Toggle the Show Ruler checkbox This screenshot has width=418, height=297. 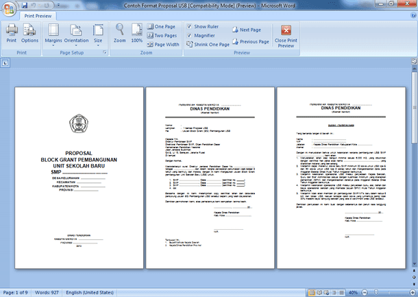coord(189,27)
